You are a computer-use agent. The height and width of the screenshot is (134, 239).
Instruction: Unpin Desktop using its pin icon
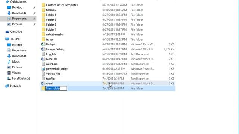click(x=34, y=7)
